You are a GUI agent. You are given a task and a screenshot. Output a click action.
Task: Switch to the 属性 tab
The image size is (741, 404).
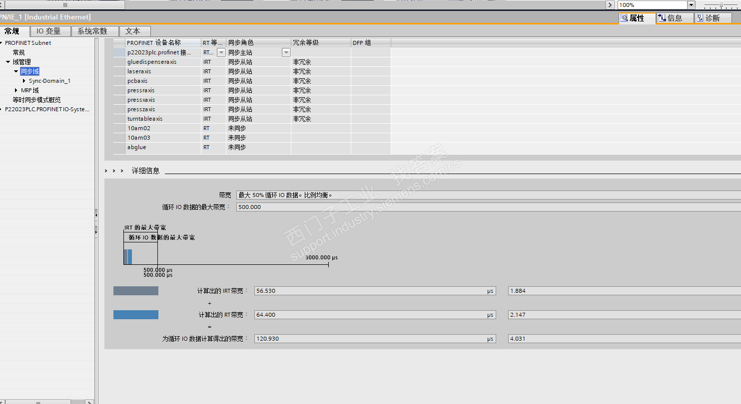[637, 18]
